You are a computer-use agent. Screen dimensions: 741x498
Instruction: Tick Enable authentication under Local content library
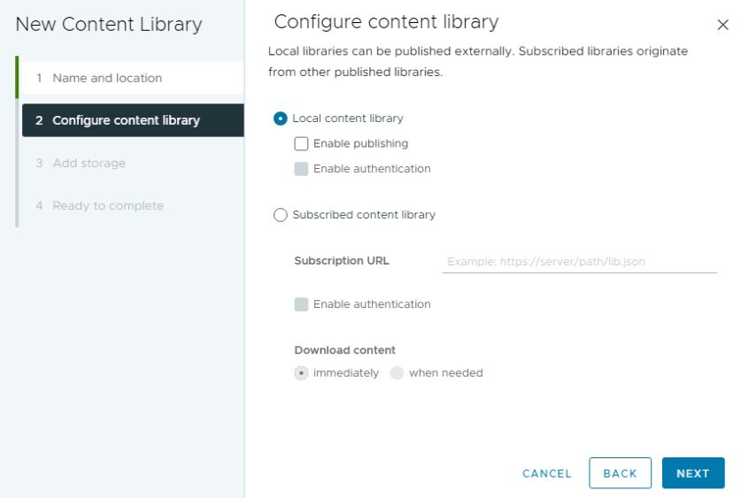point(301,169)
